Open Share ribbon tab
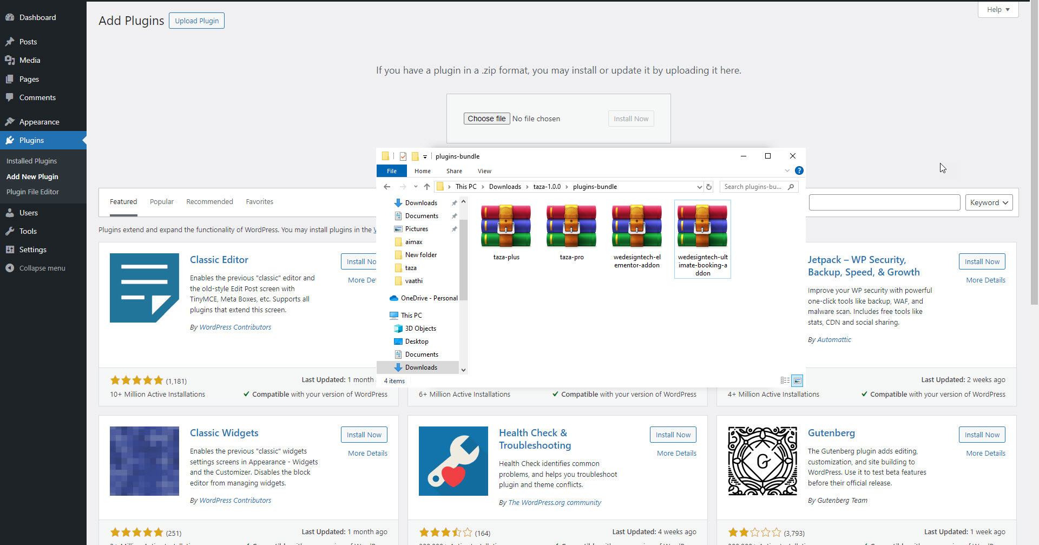 click(x=454, y=171)
